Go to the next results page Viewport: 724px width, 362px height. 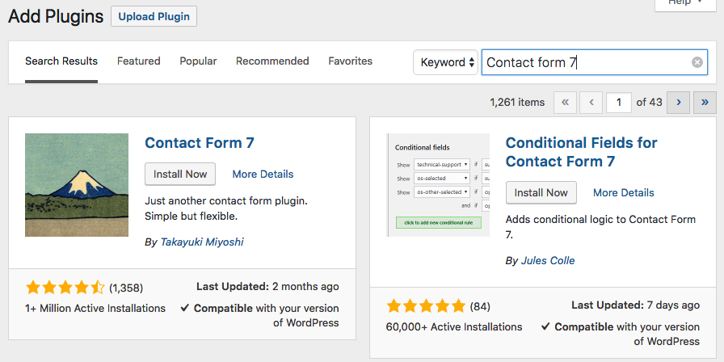click(678, 103)
